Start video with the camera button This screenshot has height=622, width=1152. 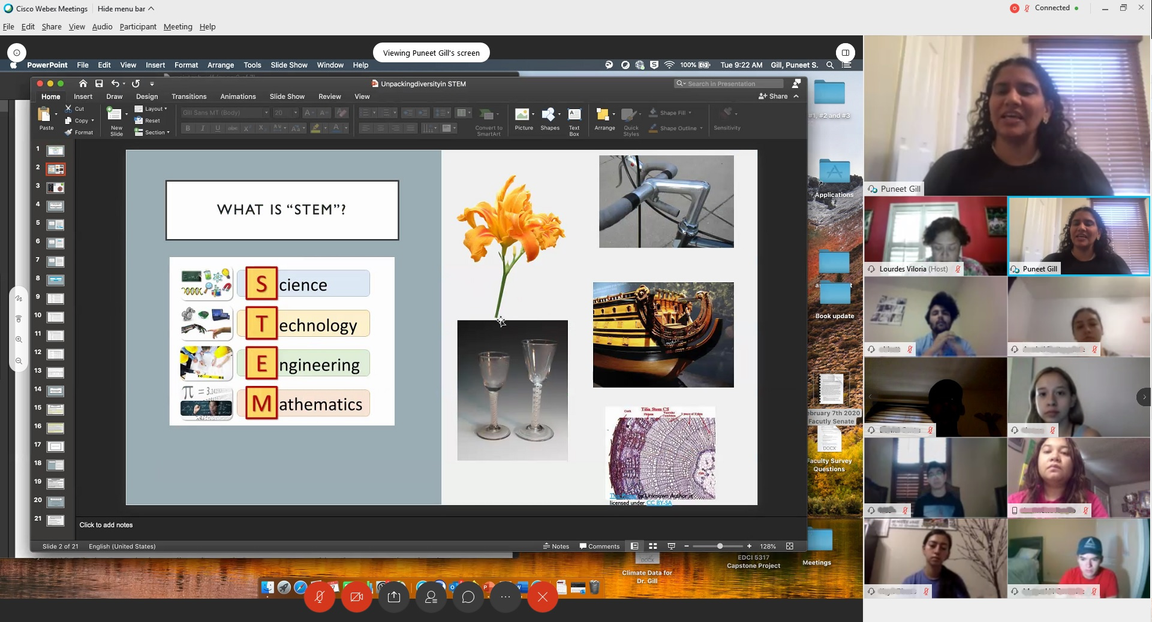[357, 597]
